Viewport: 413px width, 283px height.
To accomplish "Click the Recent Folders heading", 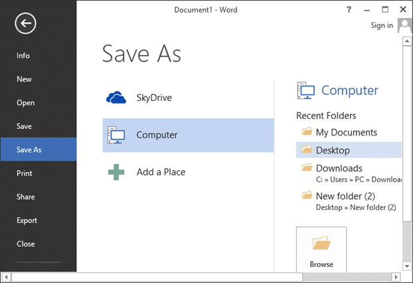I will (326, 116).
